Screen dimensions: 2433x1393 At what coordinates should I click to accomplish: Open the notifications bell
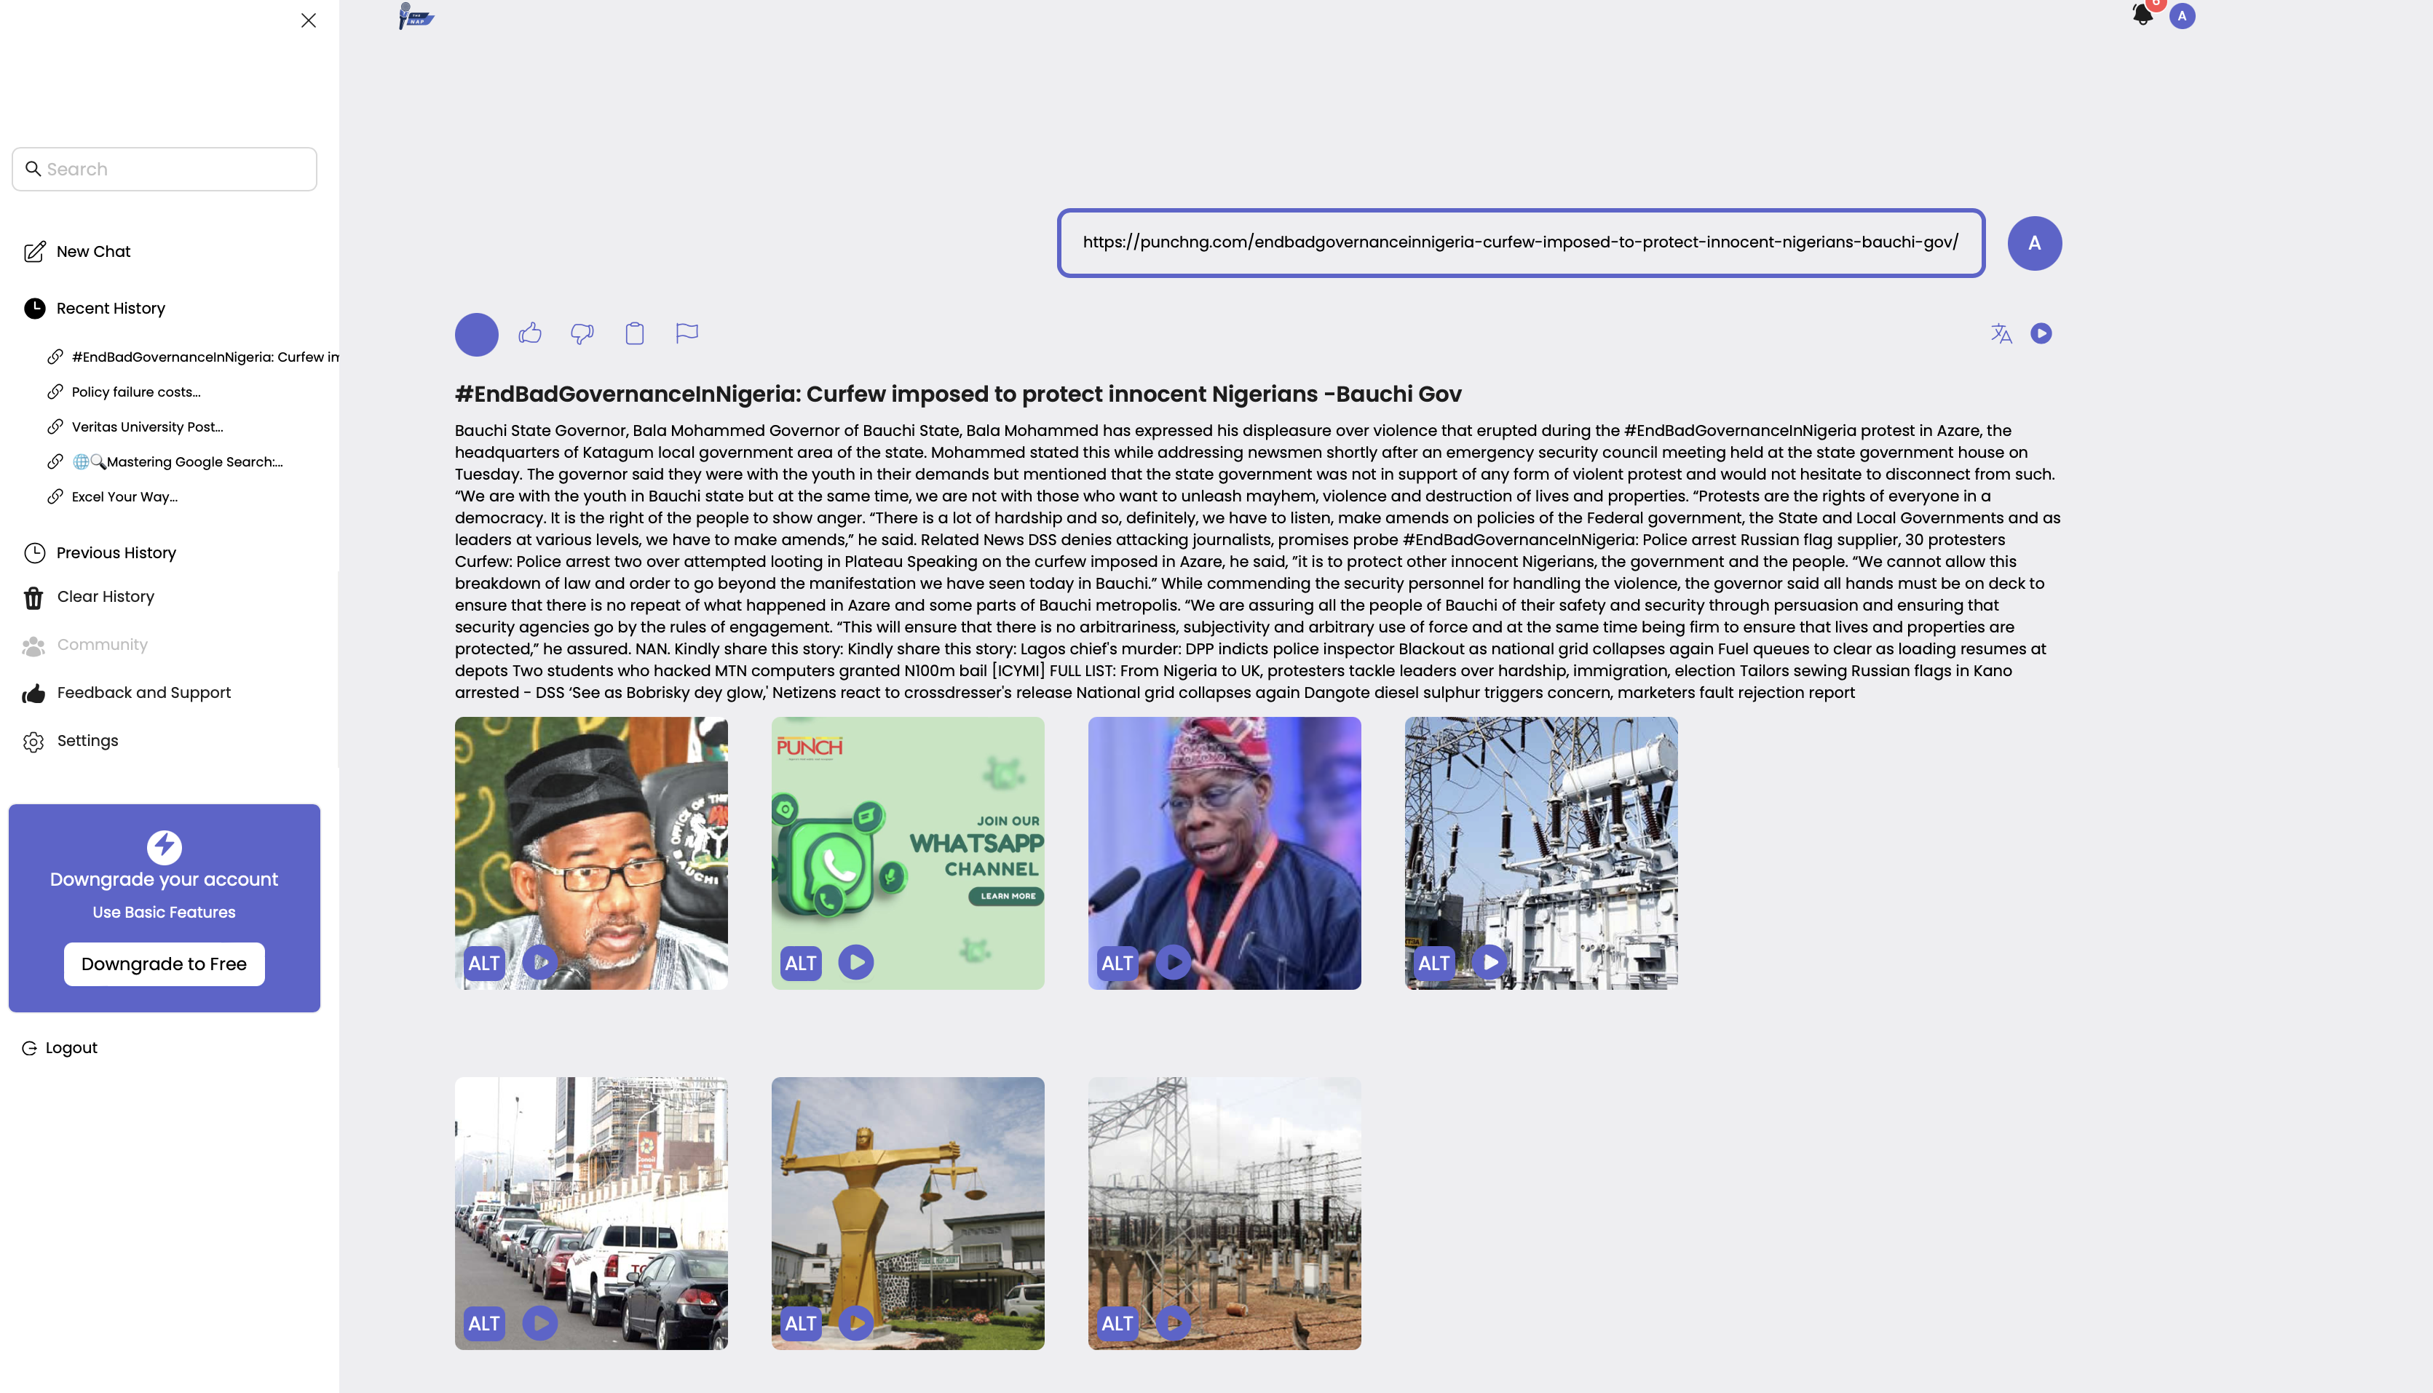[x=2142, y=15]
